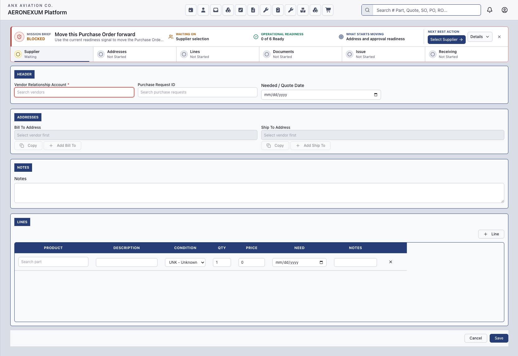Image resolution: width=518 pixels, height=356 pixels.
Task: Click the pencil edit square icon
Action: (241, 10)
